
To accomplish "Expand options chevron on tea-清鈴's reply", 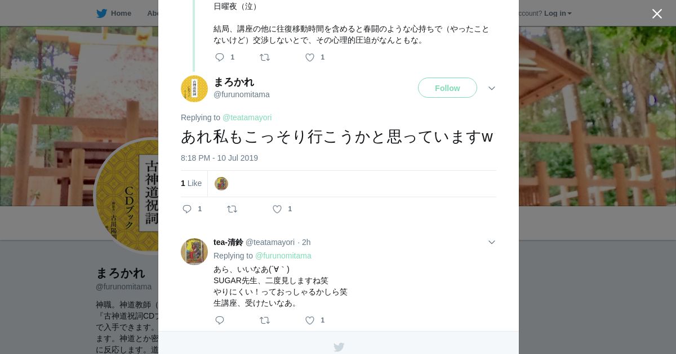I will (x=492, y=242).
